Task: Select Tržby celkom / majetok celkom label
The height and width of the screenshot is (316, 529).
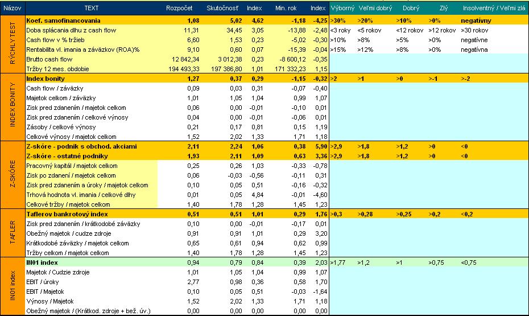Action: coord(68,253)
